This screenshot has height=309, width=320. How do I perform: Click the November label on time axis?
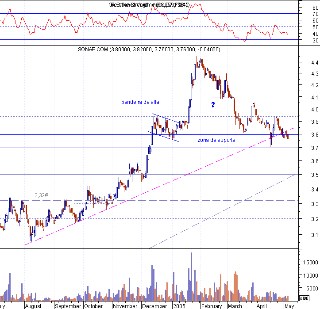(x=125, y=306)
